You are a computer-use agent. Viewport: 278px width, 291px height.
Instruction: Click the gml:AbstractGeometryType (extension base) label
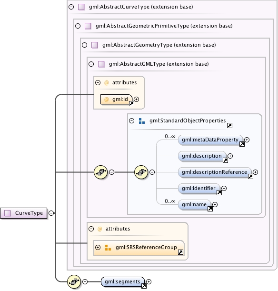159,45
